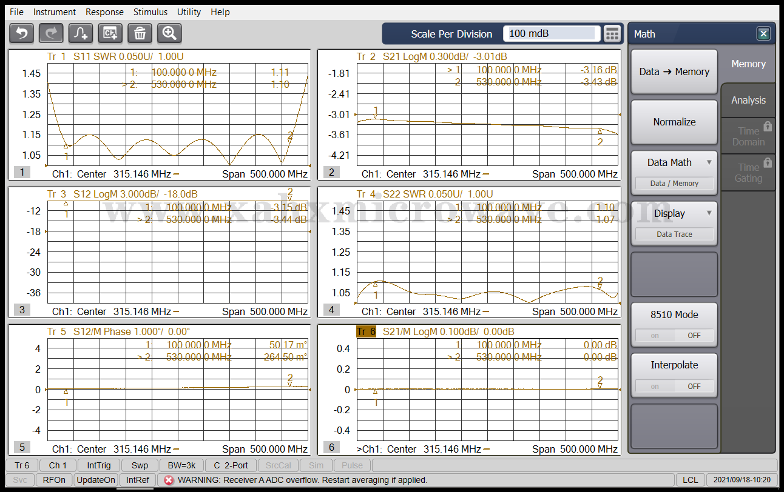This screenshot has width=784, height=492.
Task: Click the trash delete toolbar icon
Action: [140, 33]
